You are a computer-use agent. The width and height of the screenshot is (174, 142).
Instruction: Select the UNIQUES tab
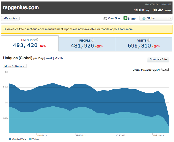pos(30,43)
